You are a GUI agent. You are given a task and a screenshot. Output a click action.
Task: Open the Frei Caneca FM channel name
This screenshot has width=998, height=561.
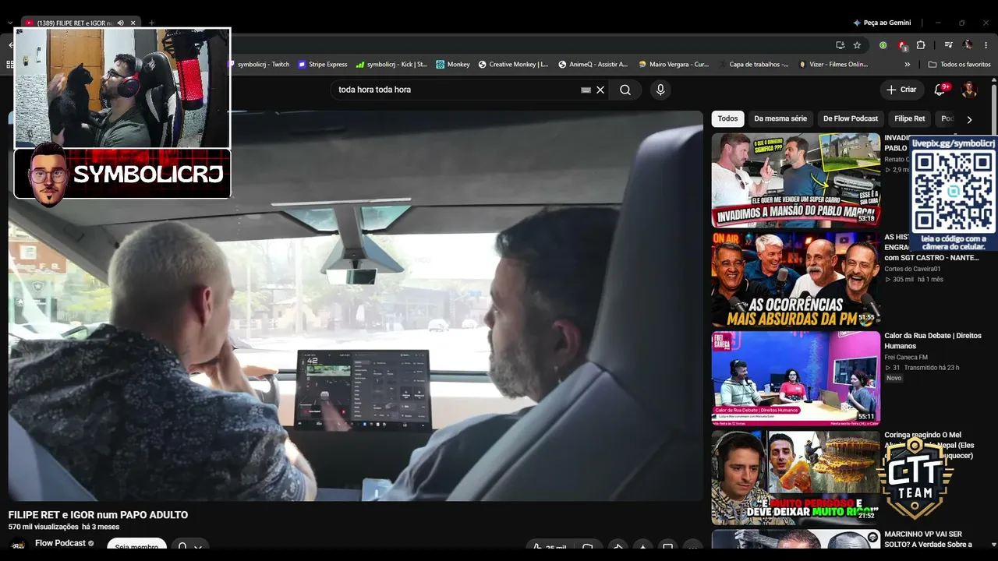click(905, 358)
